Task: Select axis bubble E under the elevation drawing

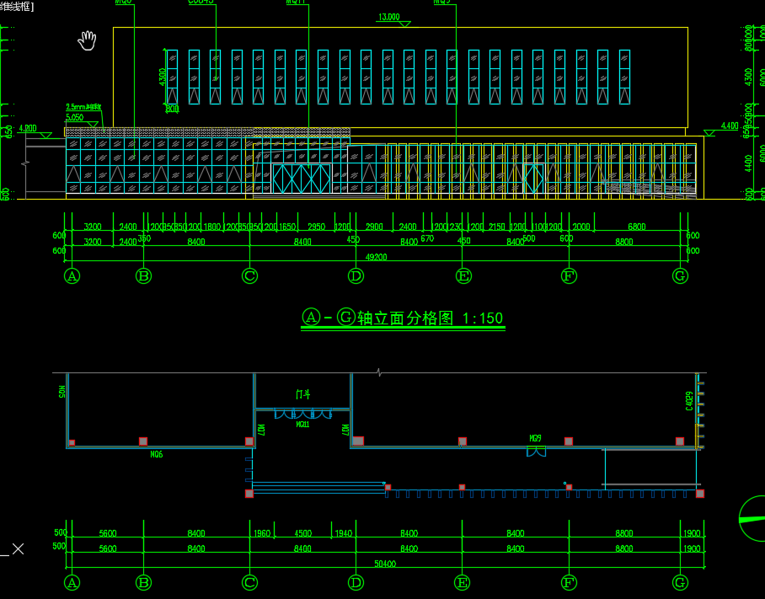Action: pos(463,276)
